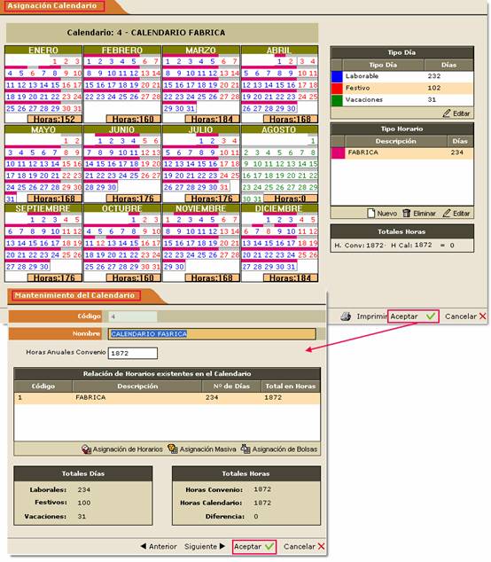
Task: Click Descripción header in Tipo Horario panel
Action: (395, 141)
